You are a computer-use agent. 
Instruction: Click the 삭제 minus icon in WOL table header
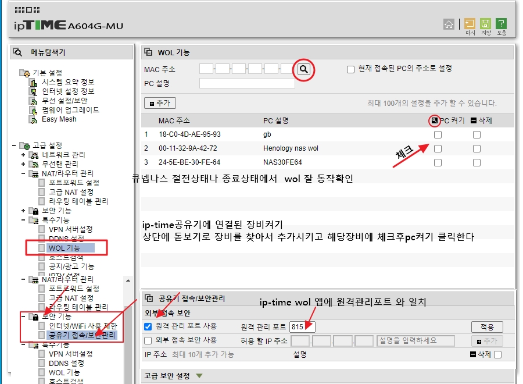474,120
